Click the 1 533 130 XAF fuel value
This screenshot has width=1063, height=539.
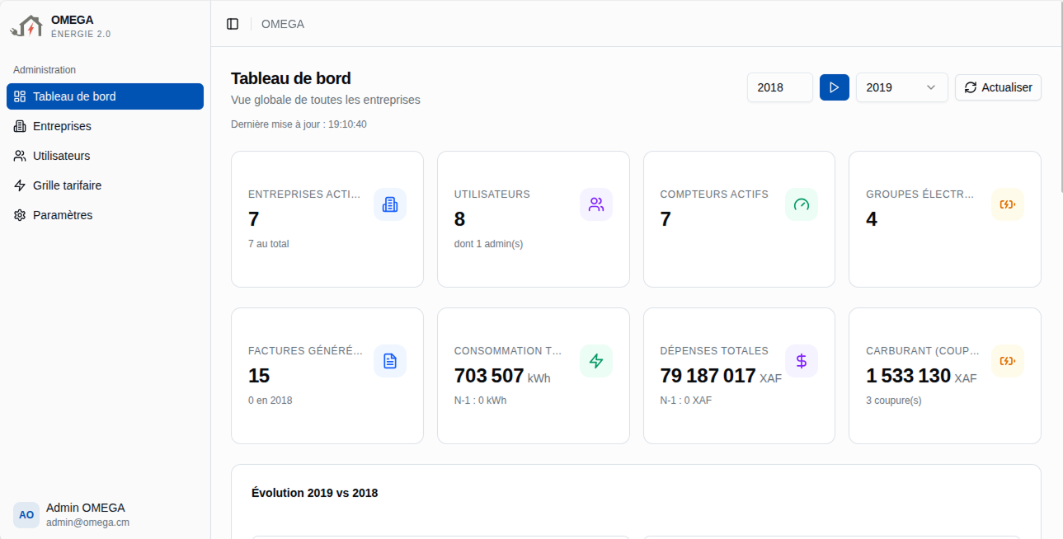tap(921, 376)
